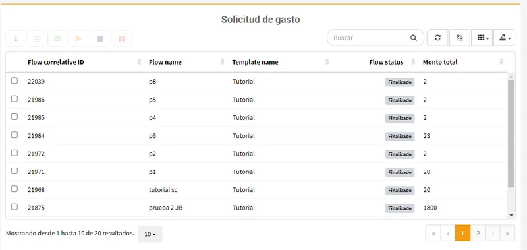
Task: Click the red pause bars icon
Action: coord(121,38)
